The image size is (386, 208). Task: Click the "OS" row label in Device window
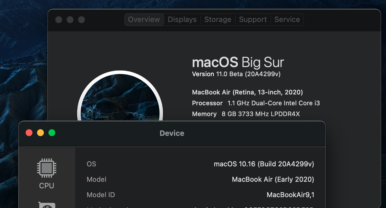tap(91, 164)
